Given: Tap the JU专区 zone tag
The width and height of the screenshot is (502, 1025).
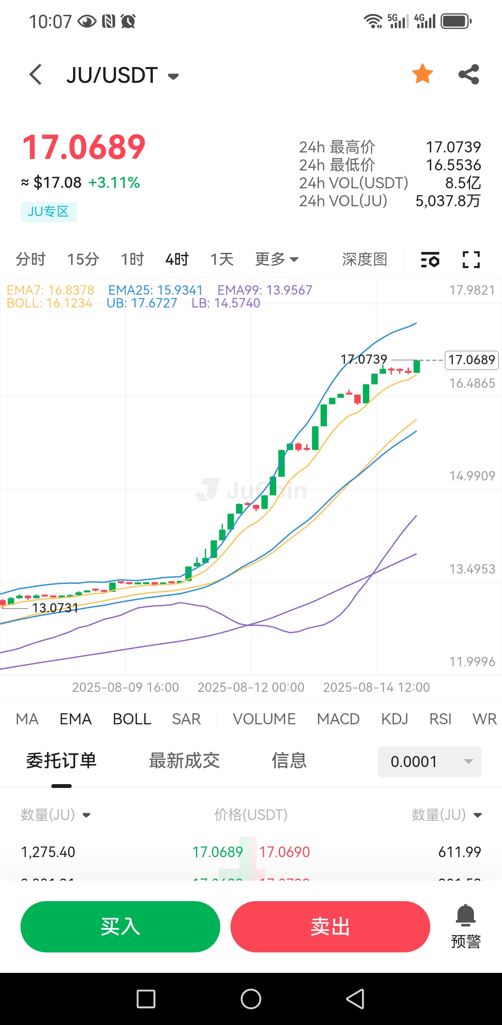Looking at the screenshot, I should coord(49,211).
